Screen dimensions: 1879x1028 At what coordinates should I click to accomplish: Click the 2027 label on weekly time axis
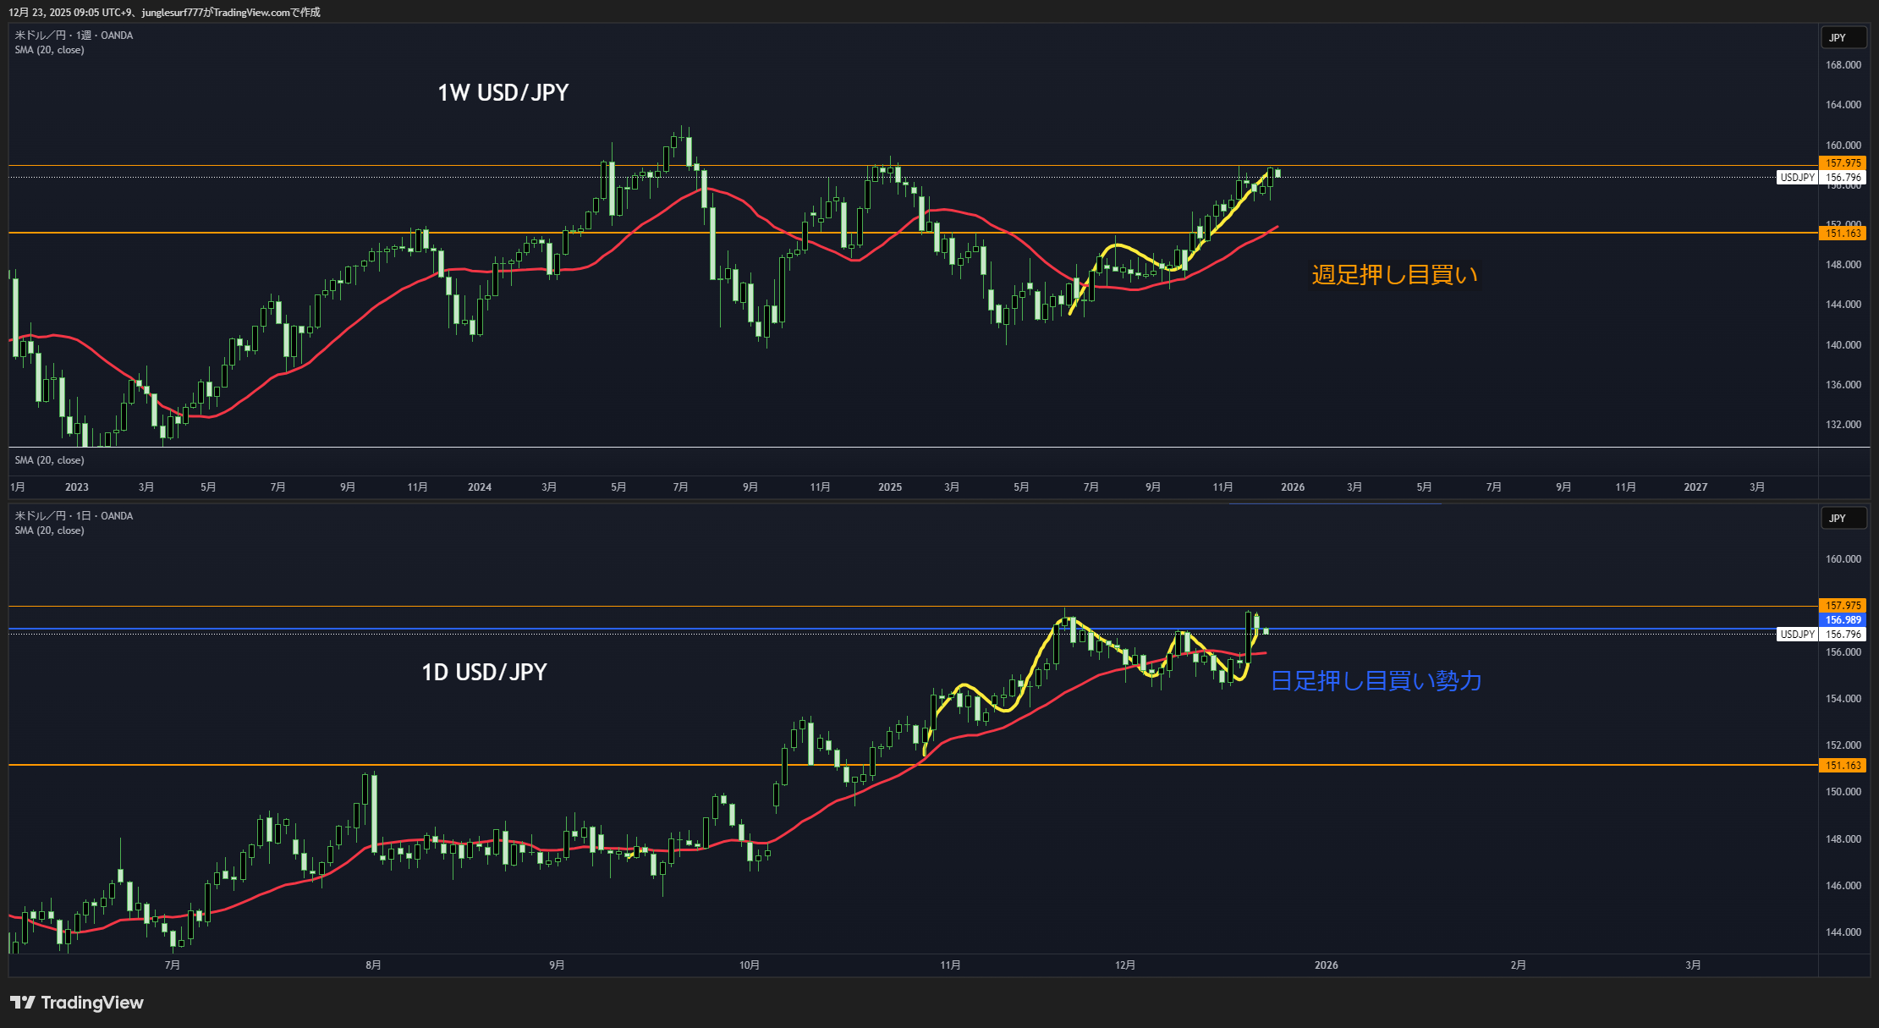coord(1695,487)
